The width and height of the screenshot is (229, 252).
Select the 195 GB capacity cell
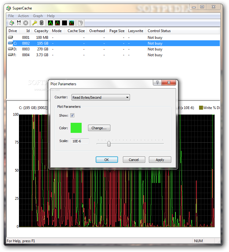(42, 43)
